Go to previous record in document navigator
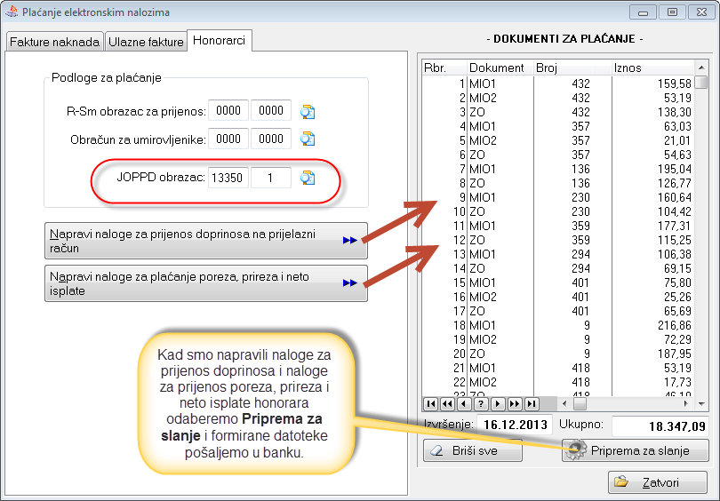This screenshot has height=501, width=720. pos(464,403)
